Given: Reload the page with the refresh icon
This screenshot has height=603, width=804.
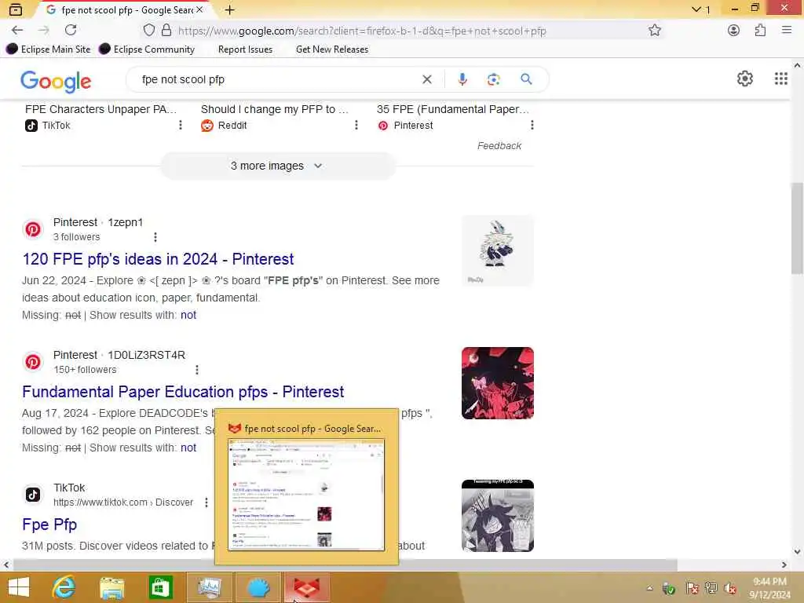Looking at the screenshot, I should click(x=71, y=31).
